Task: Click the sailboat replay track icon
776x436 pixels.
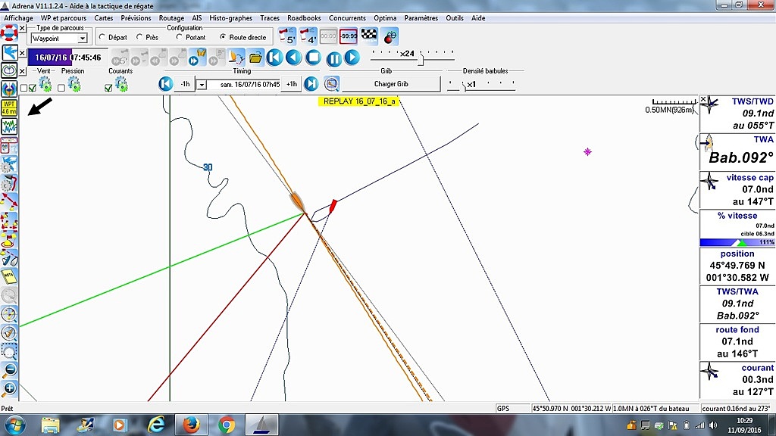Action: (x=236, y=58)
